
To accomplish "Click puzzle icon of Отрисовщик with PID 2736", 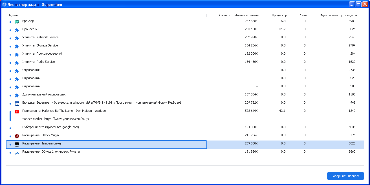I will 17,71.
